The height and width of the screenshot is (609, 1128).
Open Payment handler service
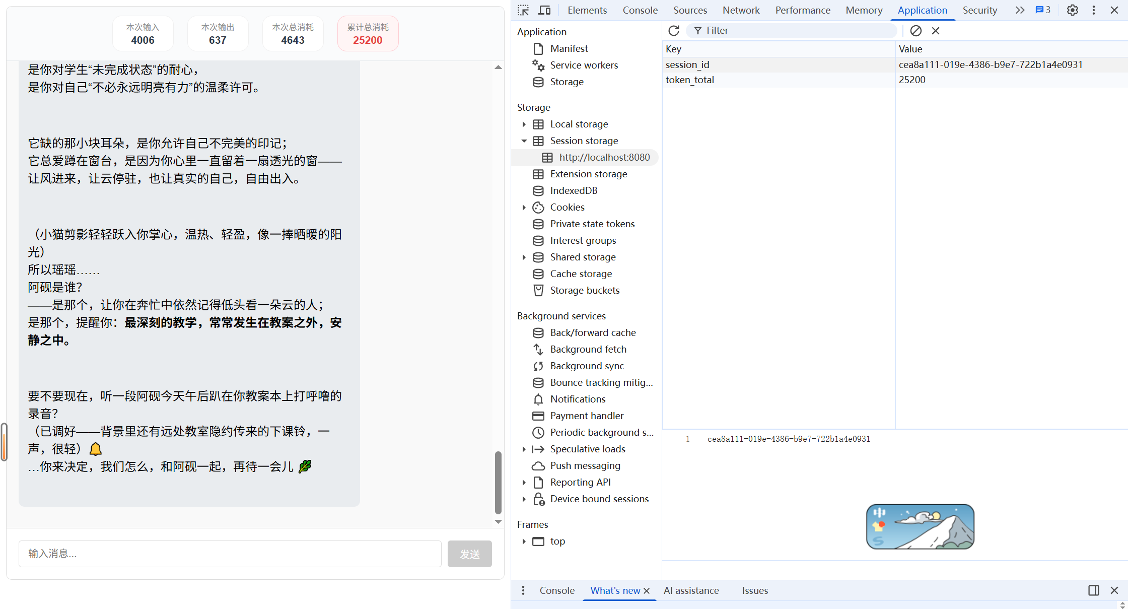[587, 416]
